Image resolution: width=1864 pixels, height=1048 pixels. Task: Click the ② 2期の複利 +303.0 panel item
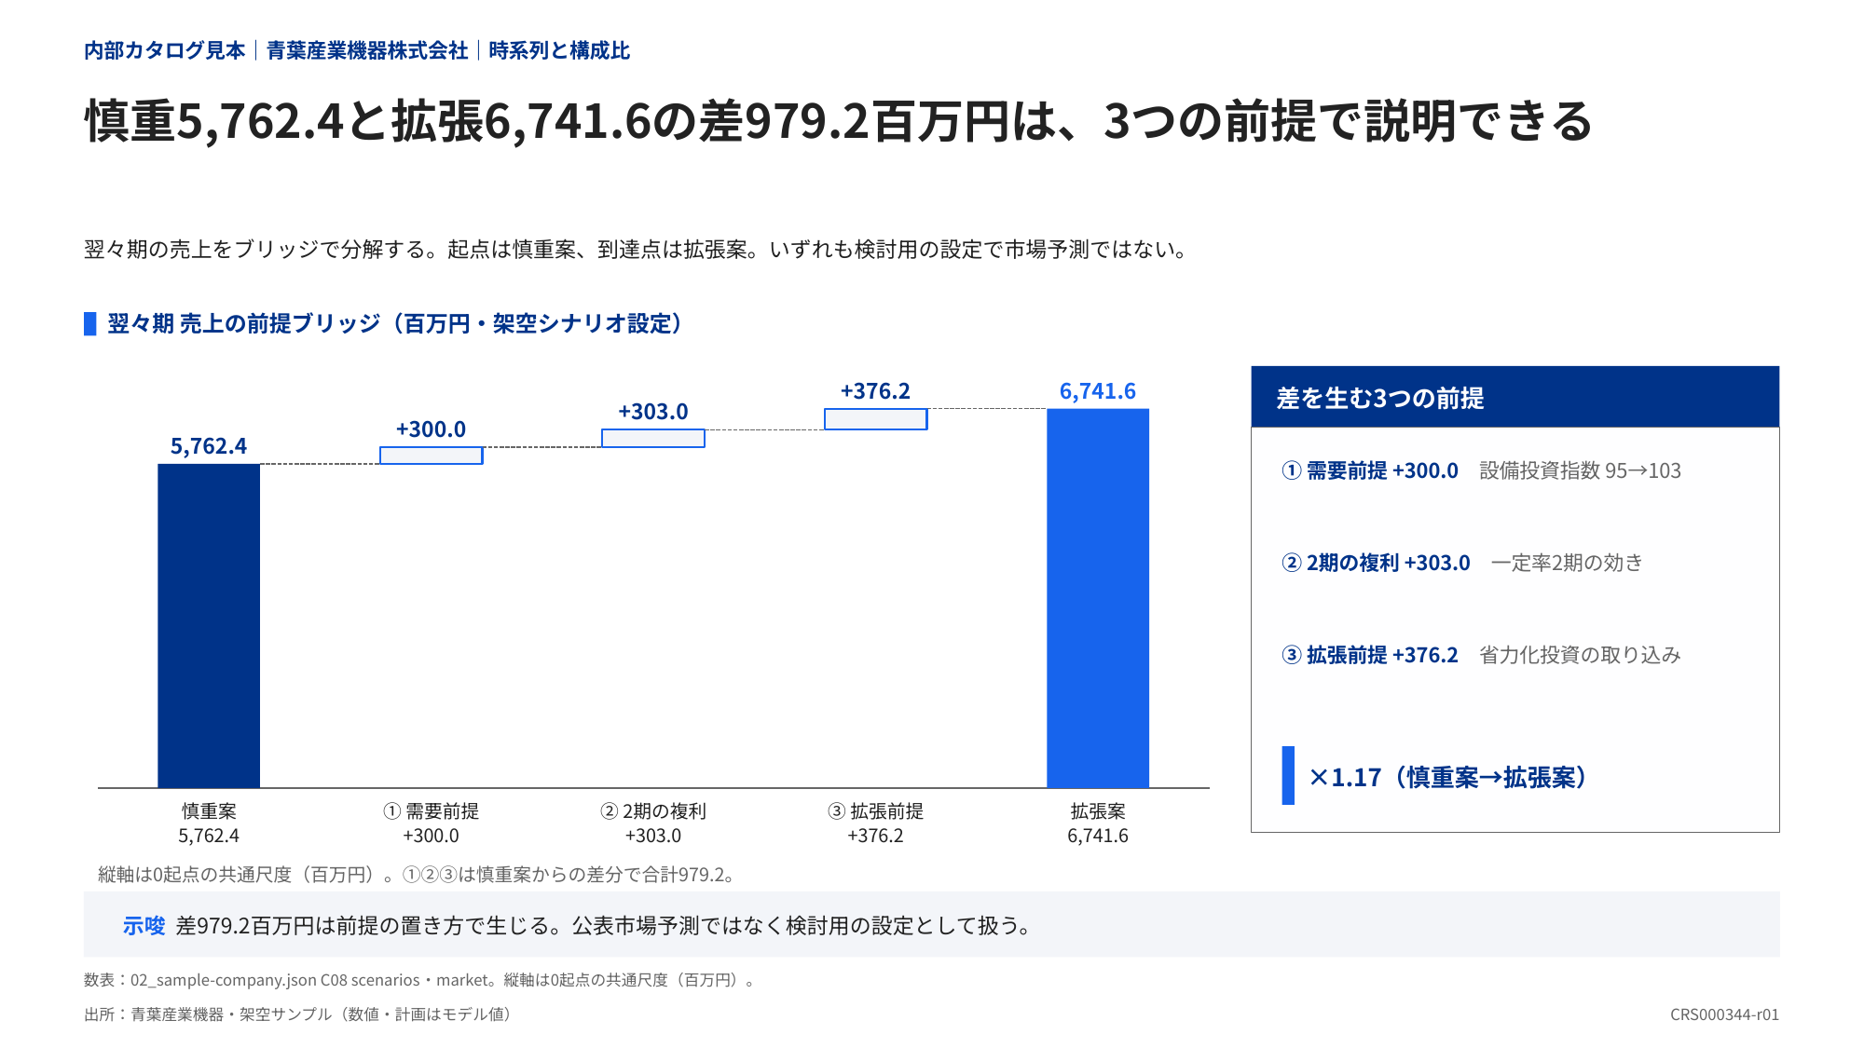1377,563
